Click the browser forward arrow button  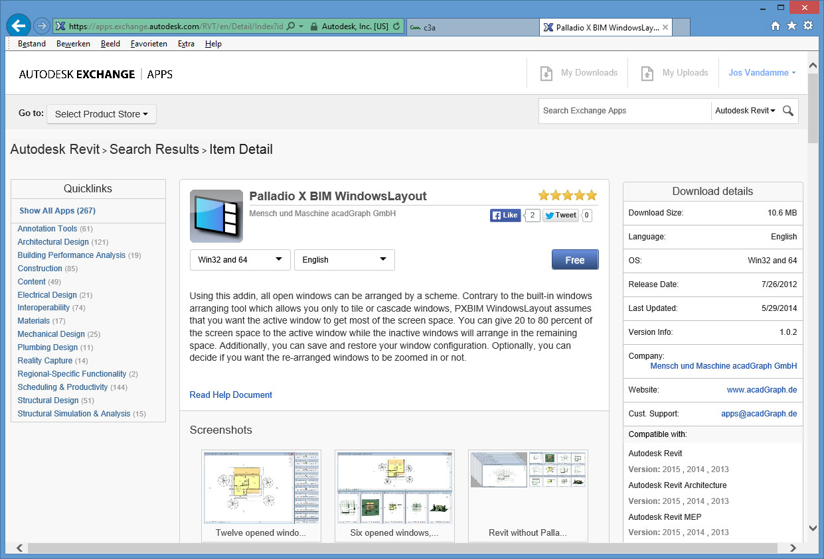[42, 26]
